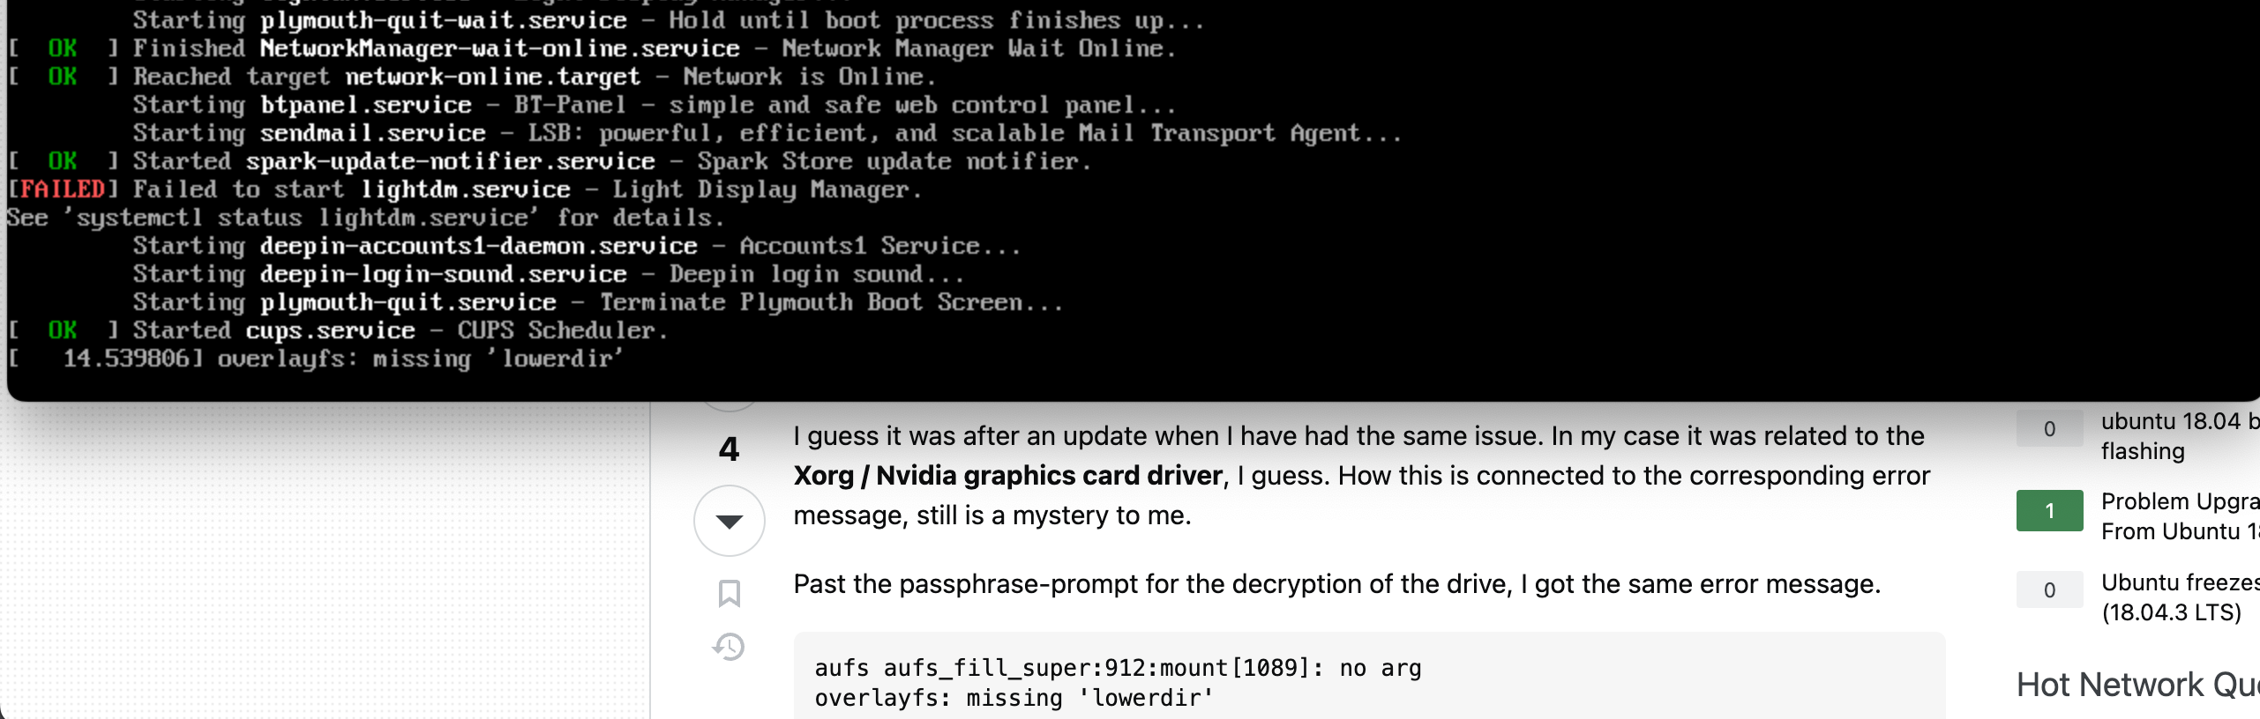Open the 'Problem Upgra...' related question
This screenshot has height=719, width=2260.
point(2180,516)
